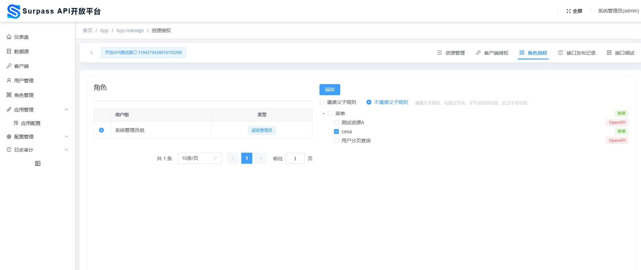Click the 配置管理 sidebar icon
This screenshot has width=641, height=270.
[9, 137]
